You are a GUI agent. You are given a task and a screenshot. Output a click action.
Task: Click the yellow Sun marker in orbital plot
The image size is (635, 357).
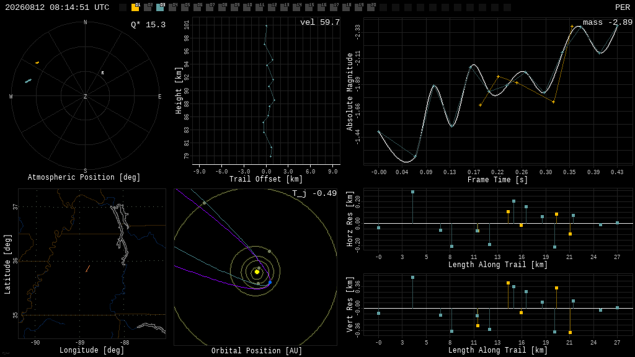[257, 272]
